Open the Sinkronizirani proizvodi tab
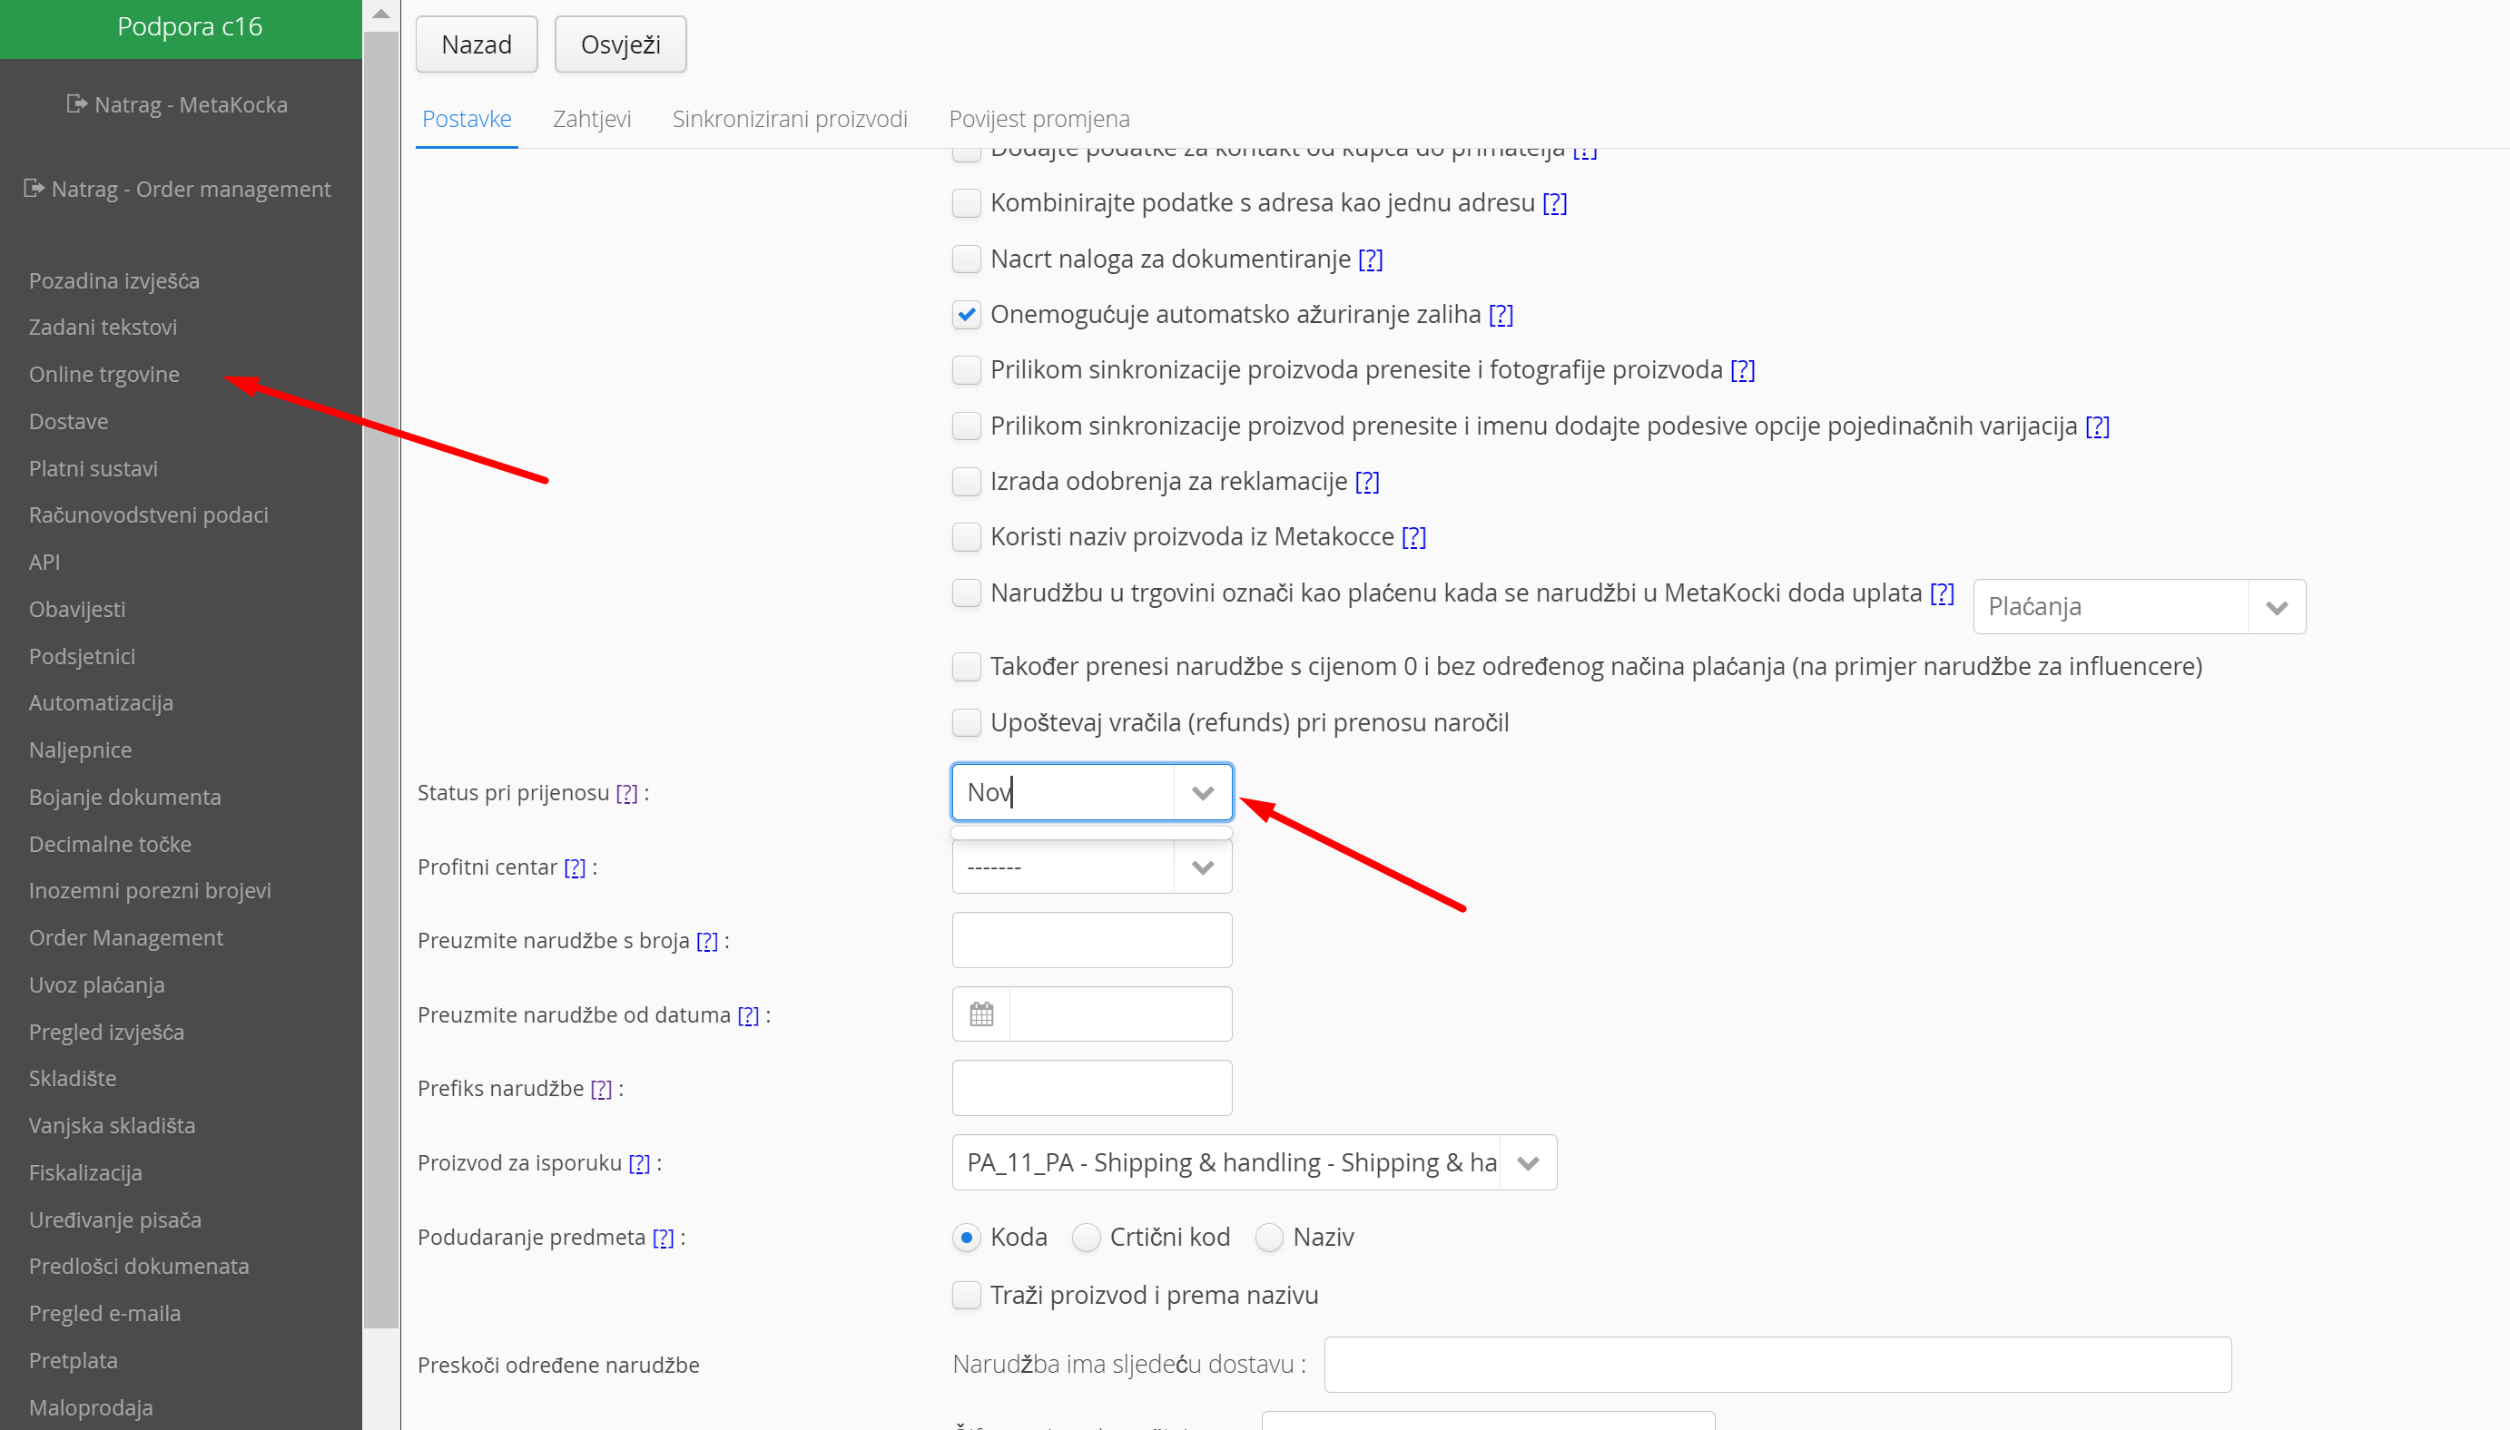This screenshot has height=1430, width=2510. 789,119
